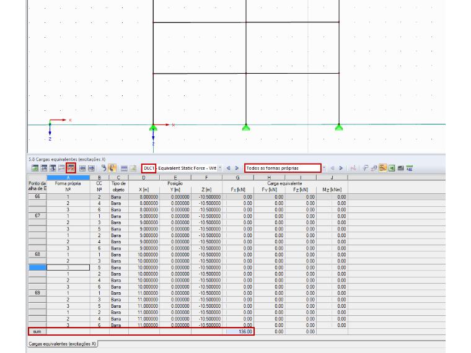Go to previous table with left arrow table icon

(x=82, y=168)
